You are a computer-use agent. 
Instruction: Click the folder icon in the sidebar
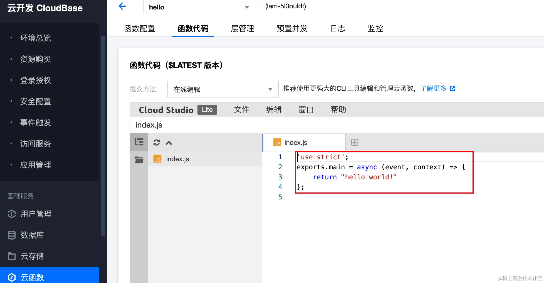[139, 160]
